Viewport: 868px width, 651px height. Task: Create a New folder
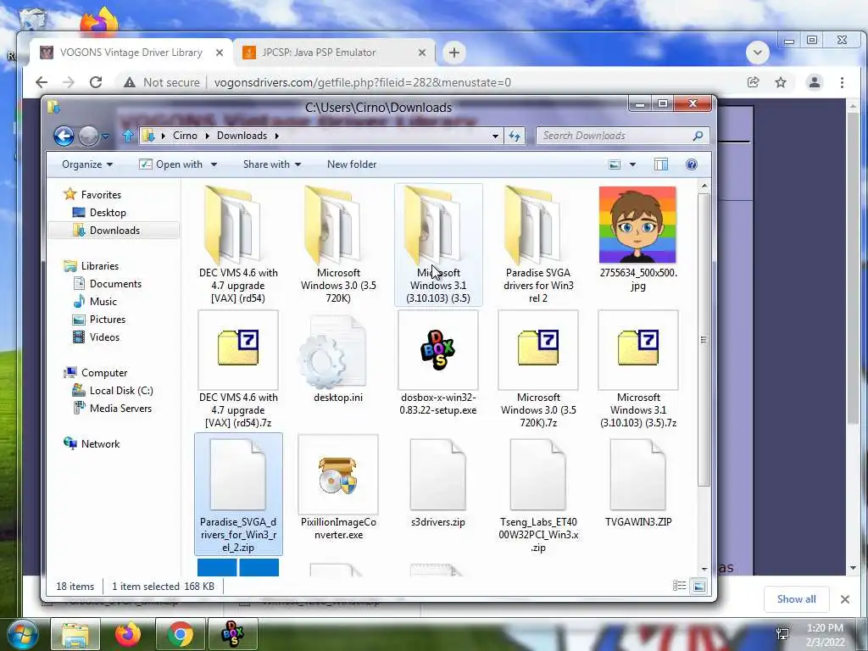tap(352, 164)
